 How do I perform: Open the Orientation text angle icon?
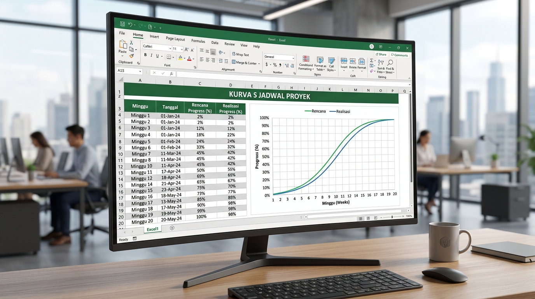[220, 52]
